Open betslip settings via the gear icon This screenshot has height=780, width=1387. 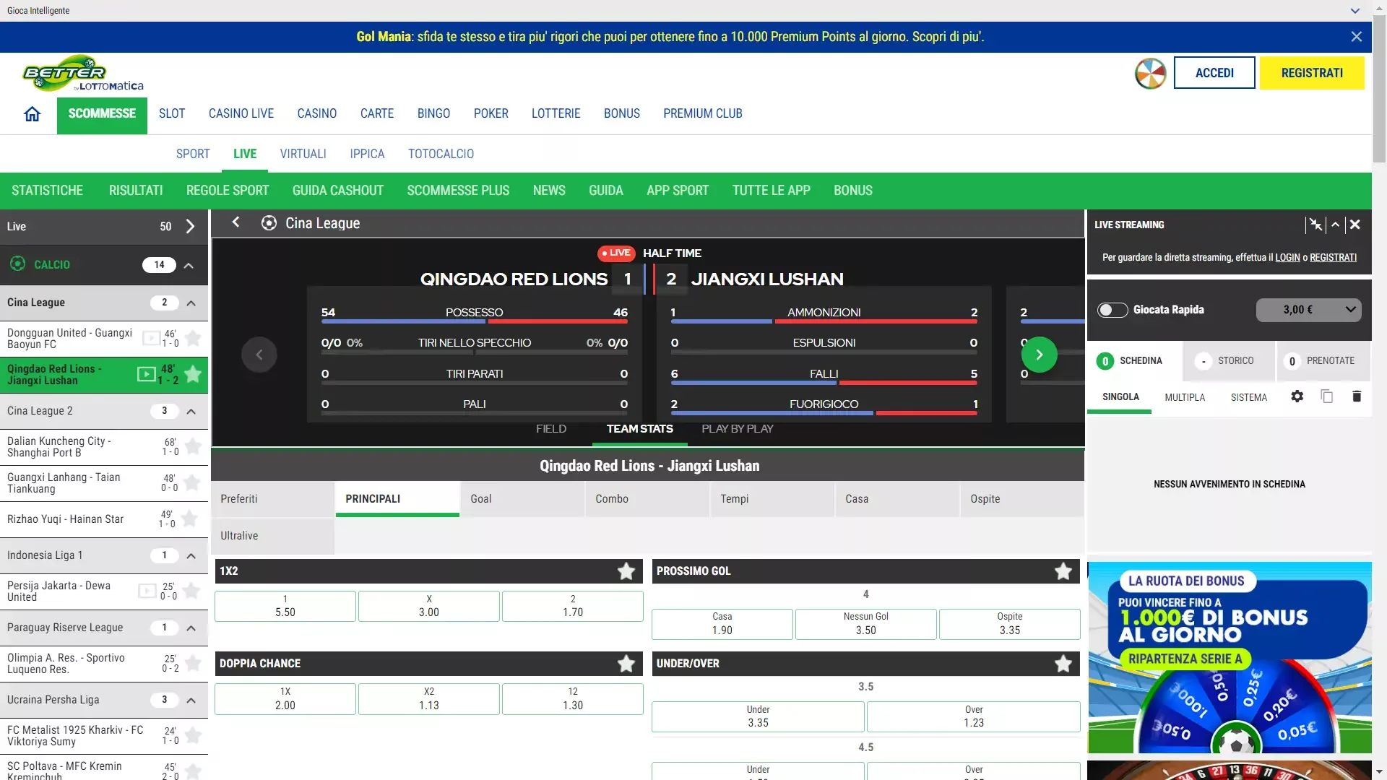1297,396
